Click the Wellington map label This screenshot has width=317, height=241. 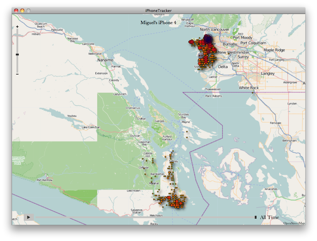95,54
